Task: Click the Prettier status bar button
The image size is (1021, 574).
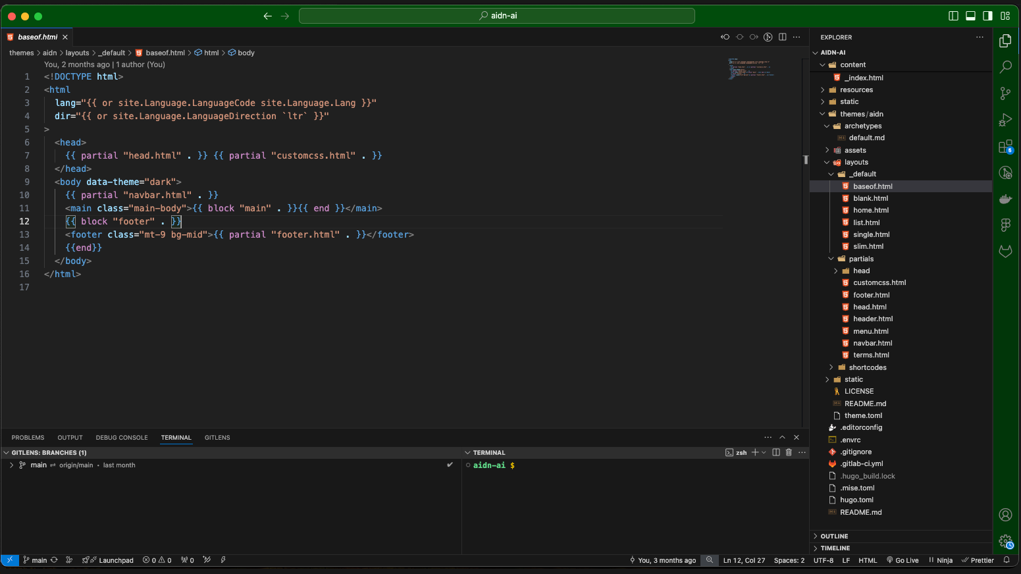Action: [978, 560]
